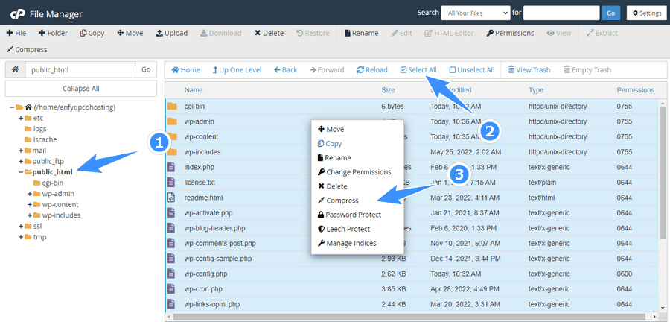Open the Settings gear button

647,13
